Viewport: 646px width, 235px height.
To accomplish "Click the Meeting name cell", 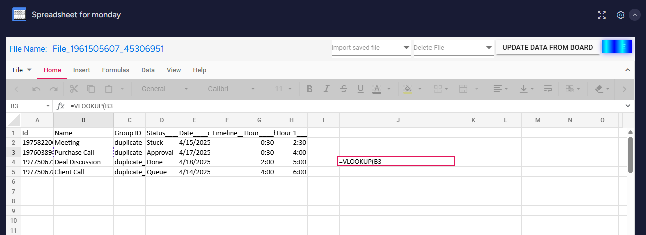I will [x=83, y=142].
